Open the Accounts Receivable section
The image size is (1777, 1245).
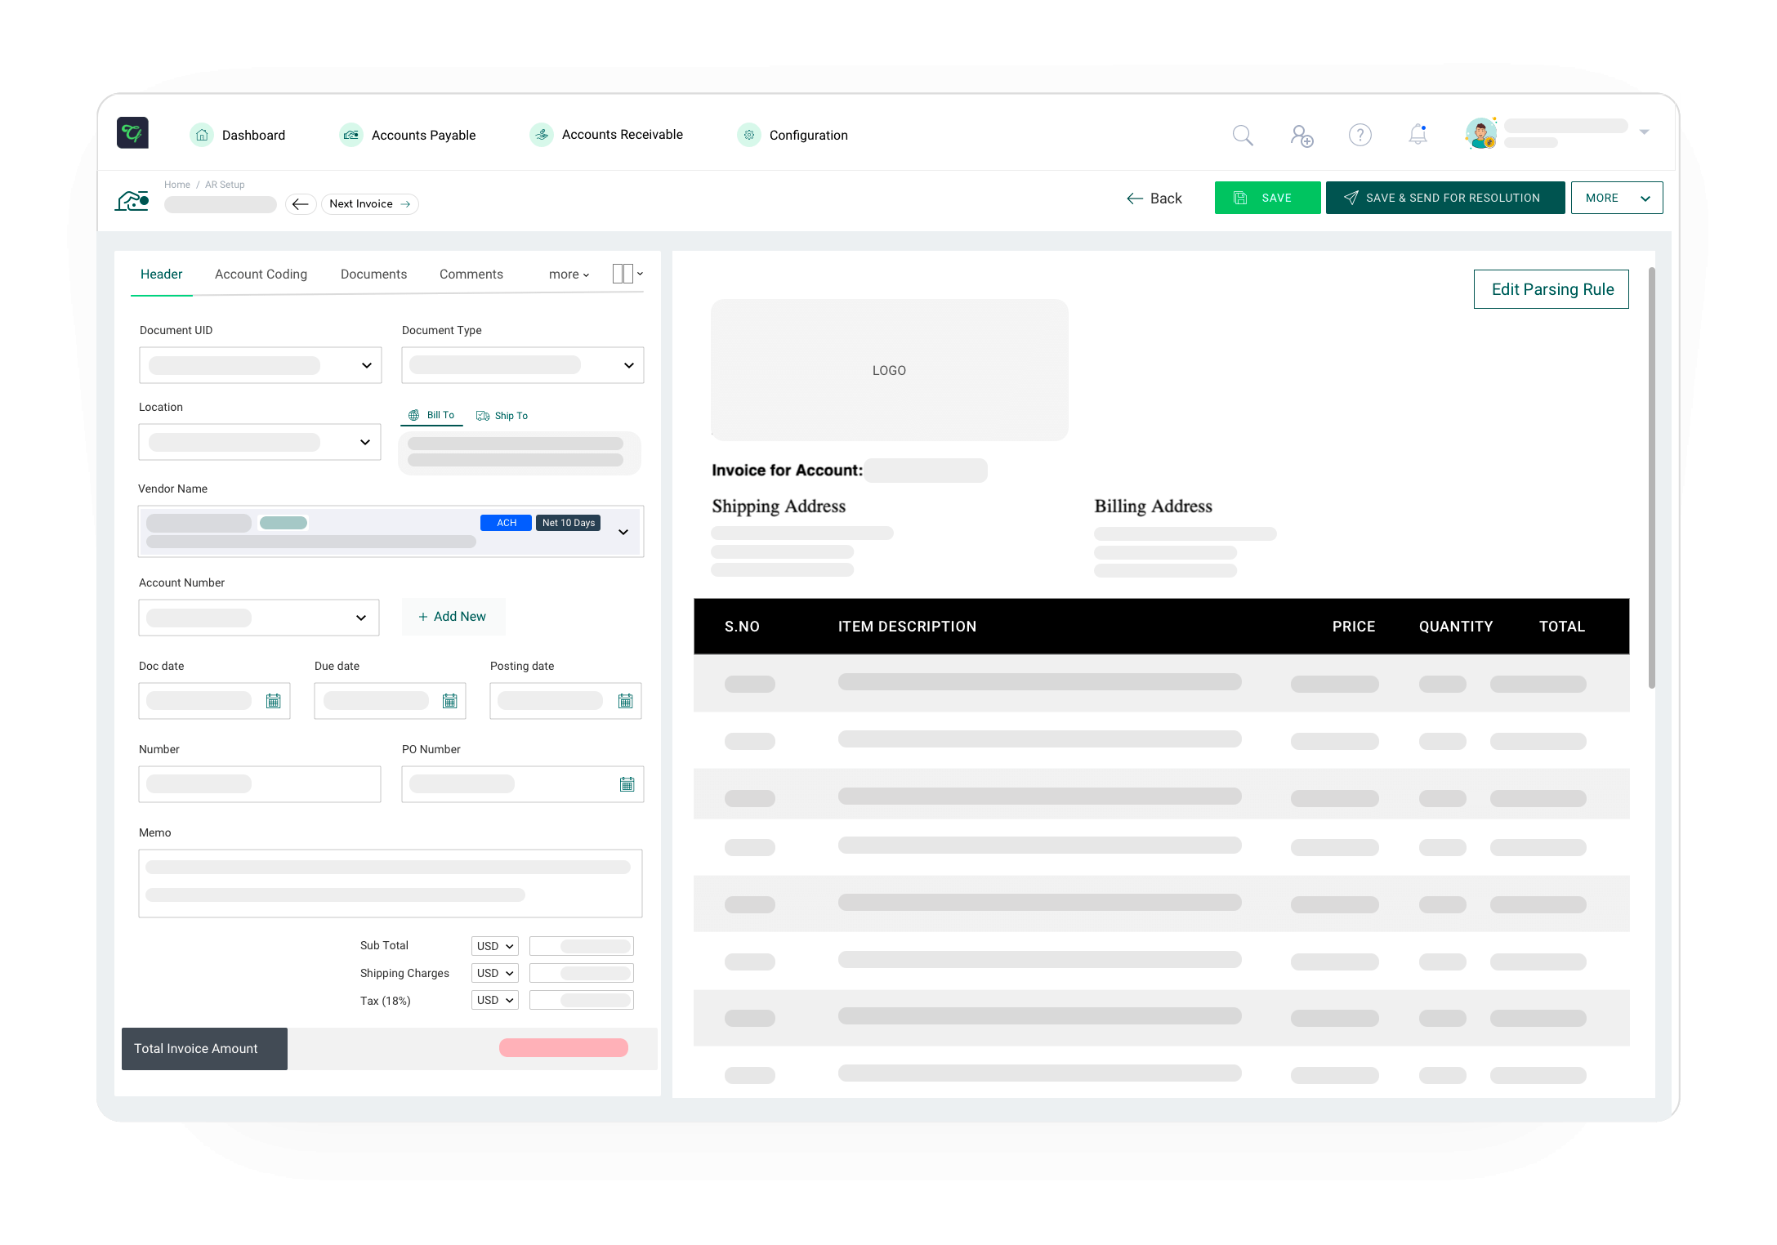tap(621, 134)
